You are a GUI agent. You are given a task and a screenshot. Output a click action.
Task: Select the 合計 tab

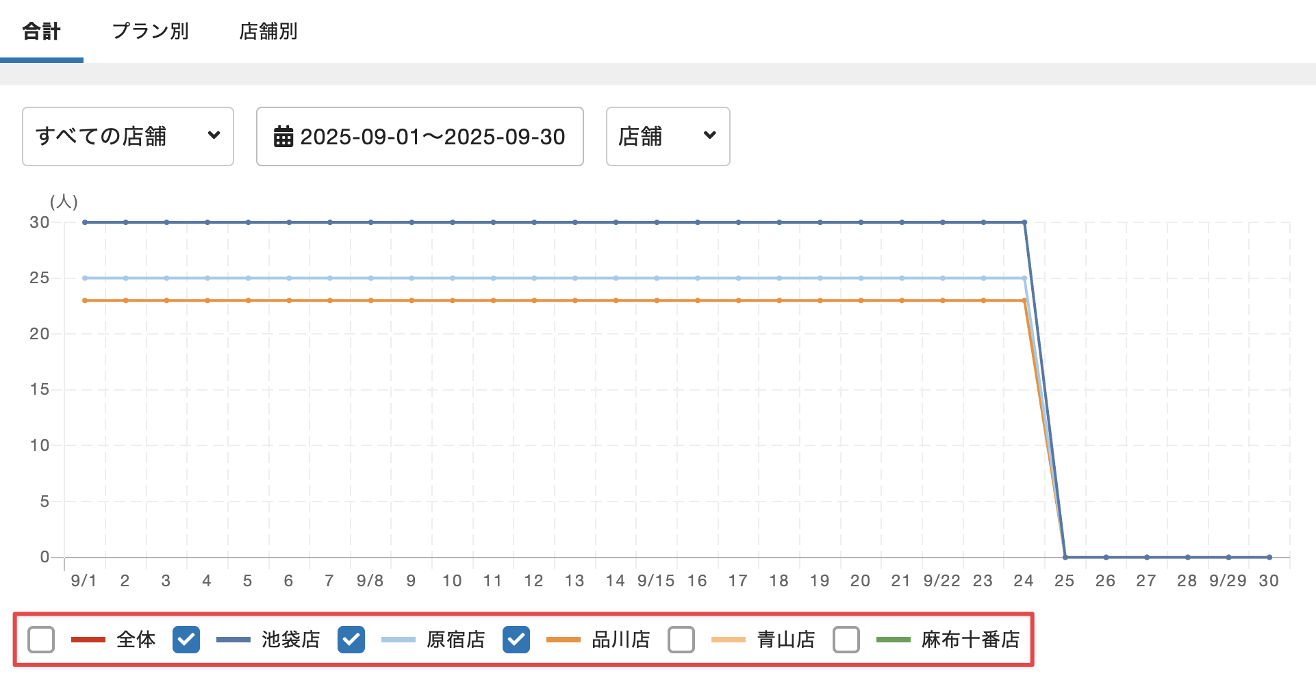pyautogui.click(x=41, y=31)
